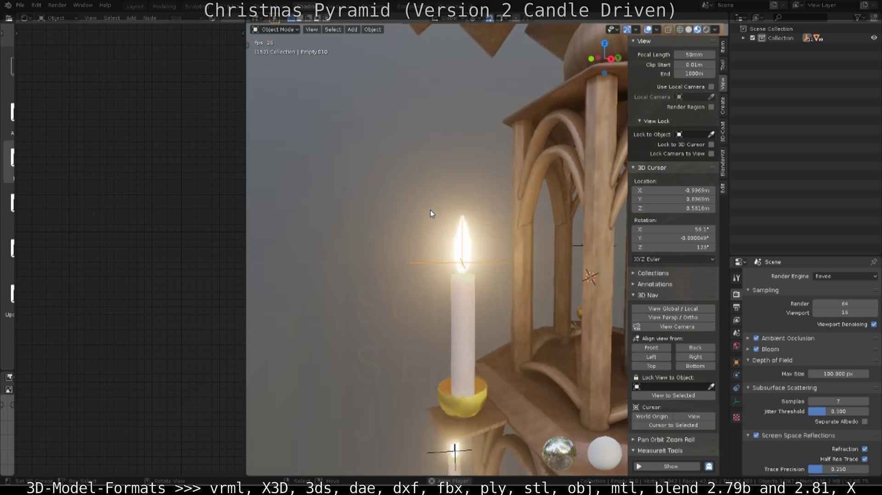Open the Render Engine Eevee dropdown
882x495 pixels.
click(x=845, y=276)
